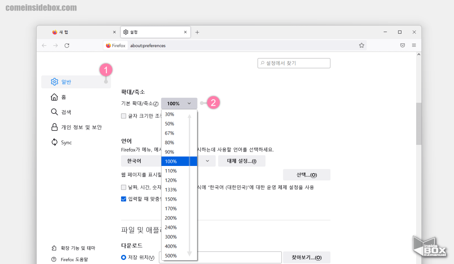Image resolution: width=454 pixels, height=264 pixels.
Task: Choose 500% zoom option
Action: pyautogui.click(x=179, y=256)
